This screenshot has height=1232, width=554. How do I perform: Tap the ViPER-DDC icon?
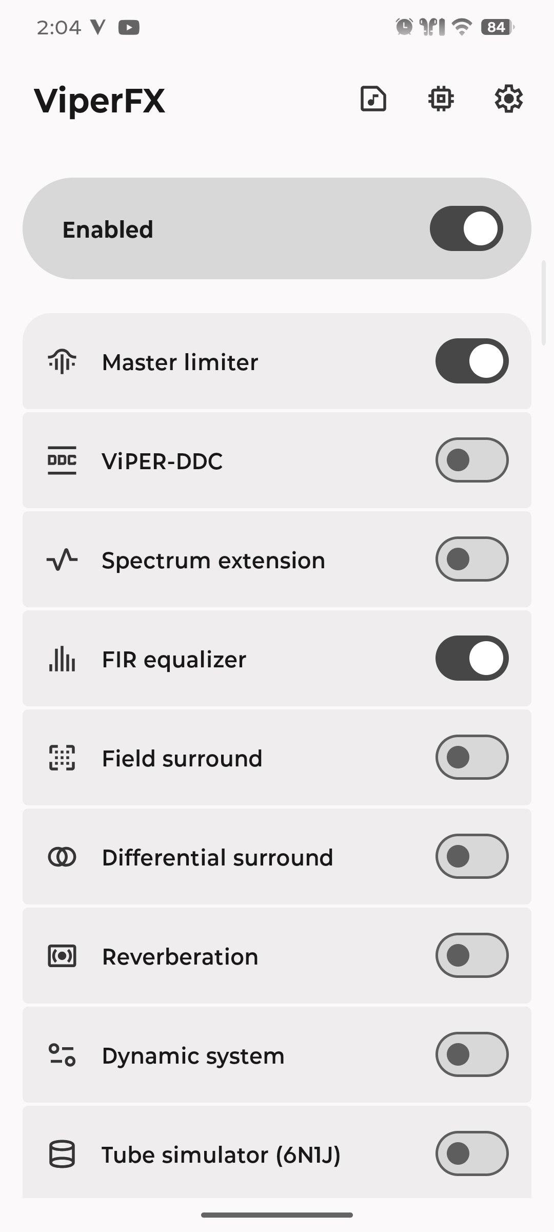tap(62, 460)
